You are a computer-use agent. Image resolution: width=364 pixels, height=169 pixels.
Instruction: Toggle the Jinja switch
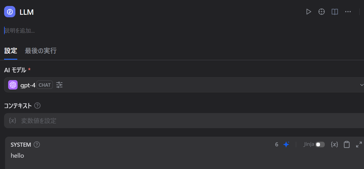[320, 144]
